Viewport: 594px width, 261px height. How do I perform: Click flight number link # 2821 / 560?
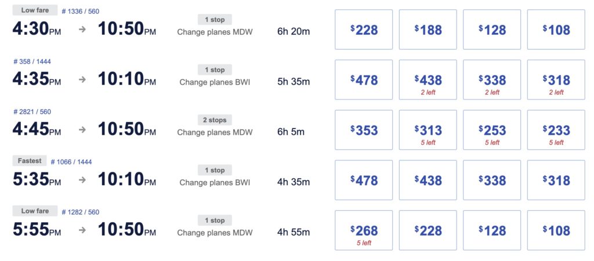point(31,112)
